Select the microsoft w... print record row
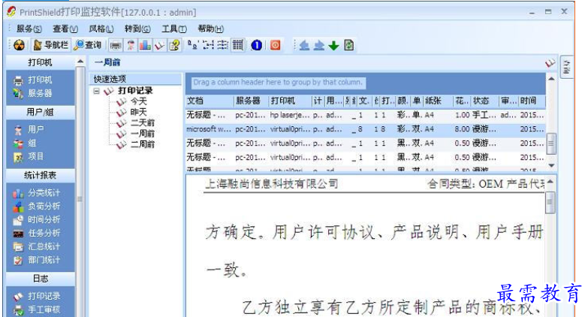The image size is (588, 317). [x=366, y=129]
